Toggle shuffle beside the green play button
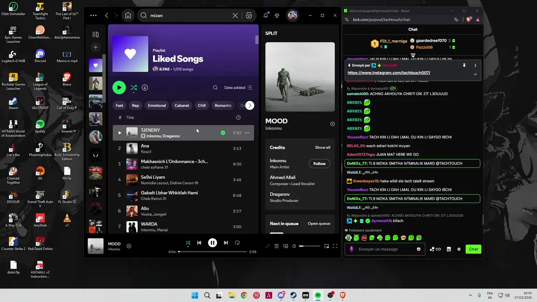 click(133, 88)
